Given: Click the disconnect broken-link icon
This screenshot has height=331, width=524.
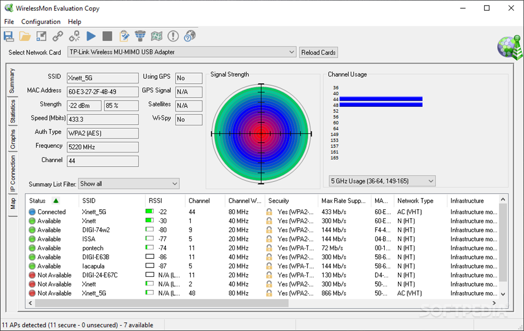Looking at the screenshot, I should (74, 36).
